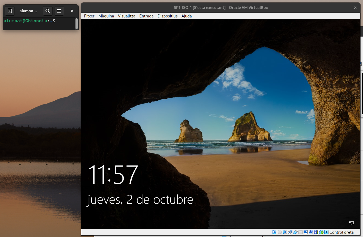The width and height of the screenshot is (363, 237).
Task: Click the recording status bar icon
Action: click(311, 232)
